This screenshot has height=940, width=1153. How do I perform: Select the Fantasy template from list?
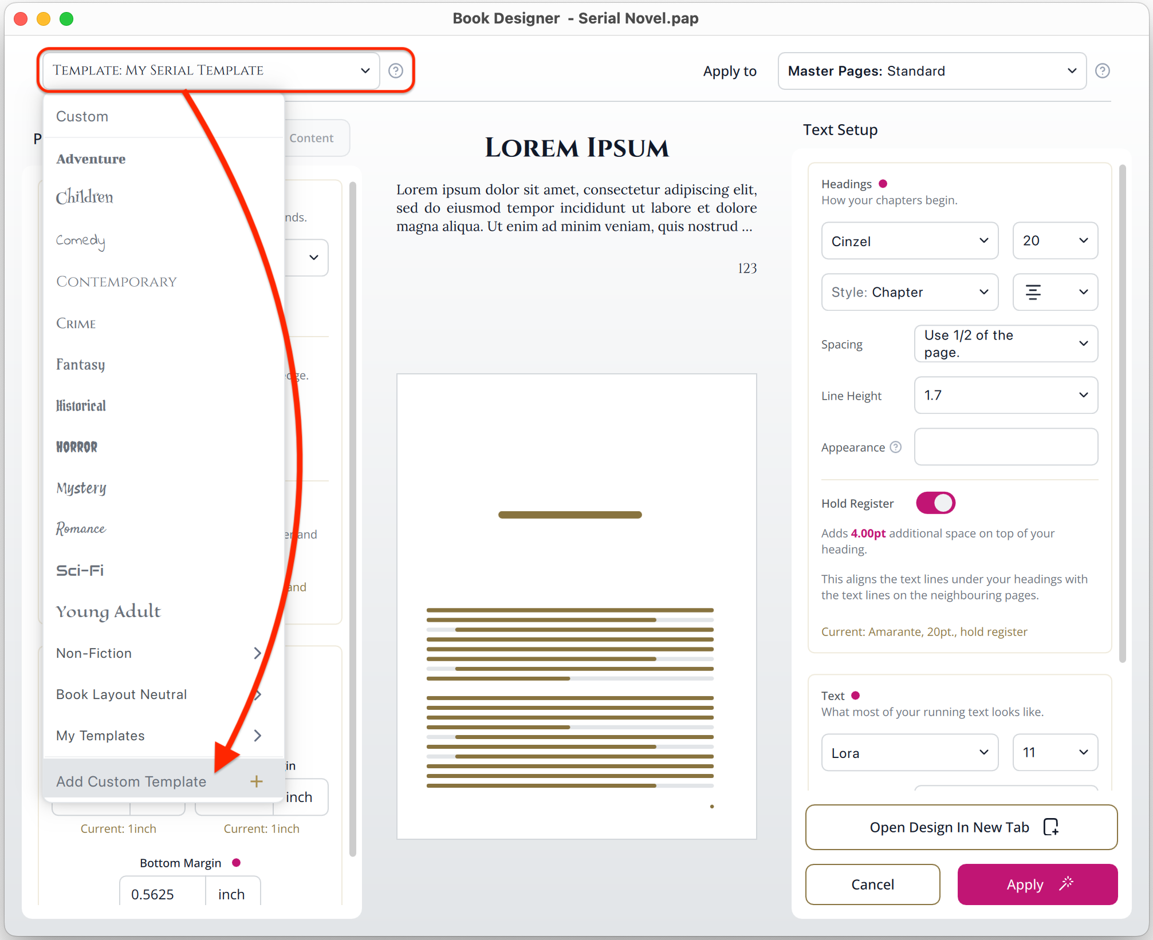pyautogui.click(x=81, y=365)
